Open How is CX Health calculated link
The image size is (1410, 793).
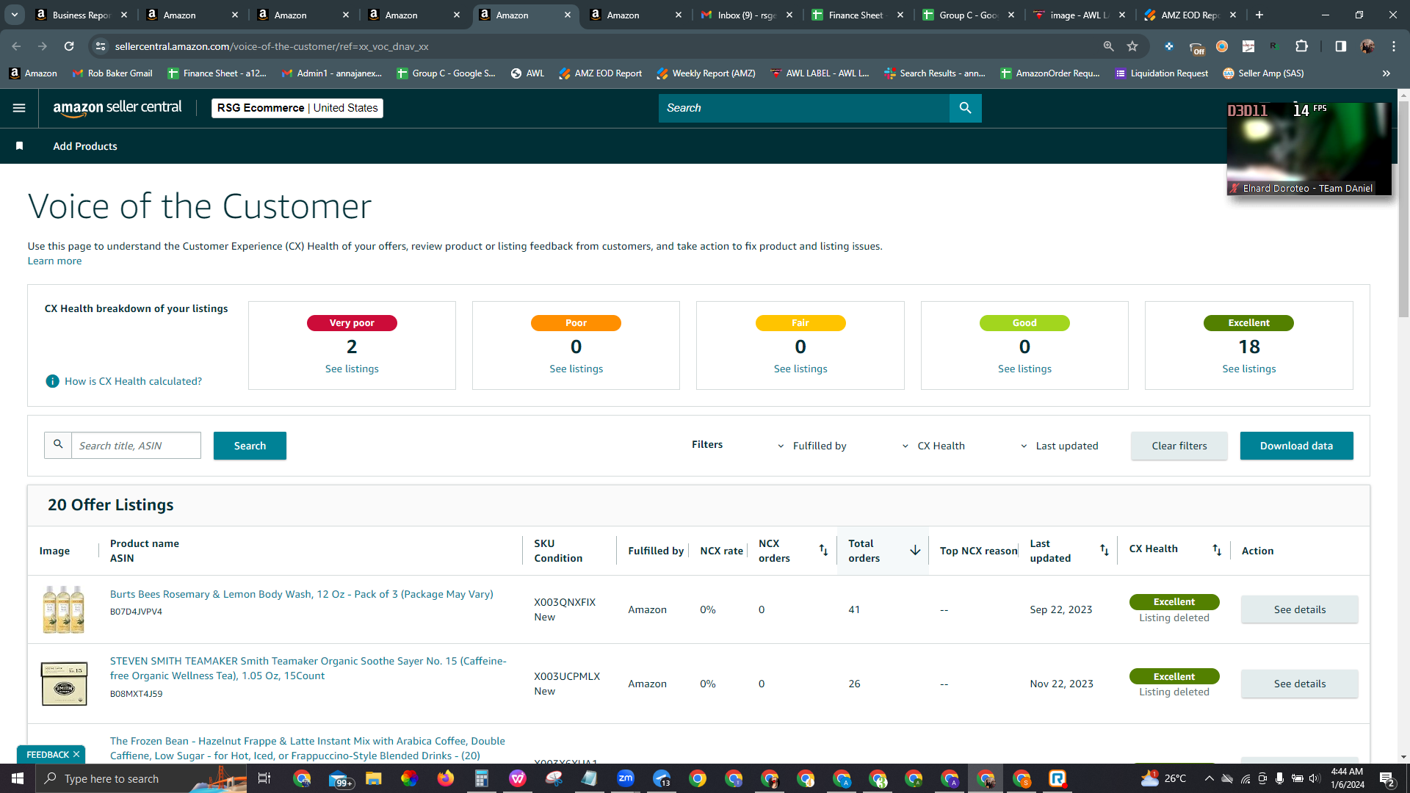[133, 381]
